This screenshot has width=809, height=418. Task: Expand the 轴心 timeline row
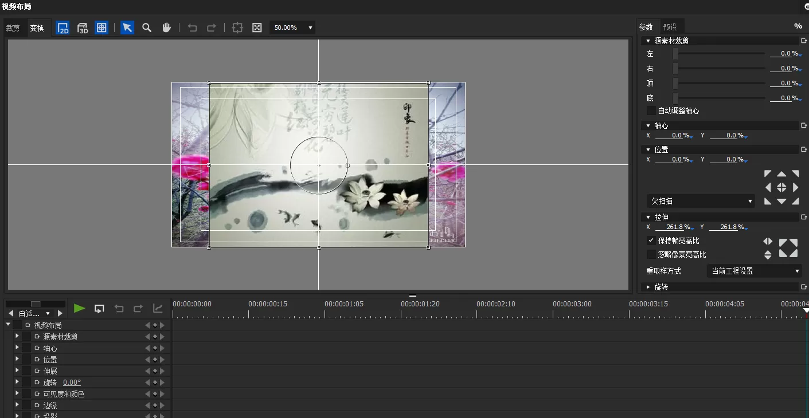pyautogui.click(x=17, y=348)
